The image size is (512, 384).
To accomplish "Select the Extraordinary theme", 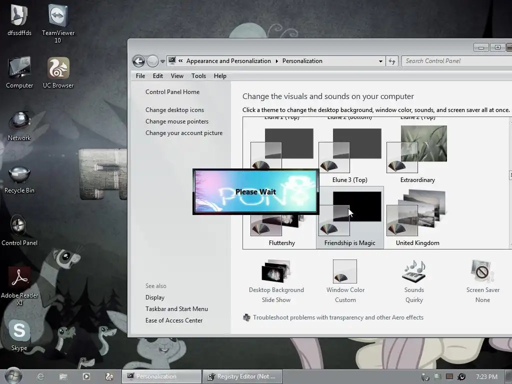I will pos(417,155).
